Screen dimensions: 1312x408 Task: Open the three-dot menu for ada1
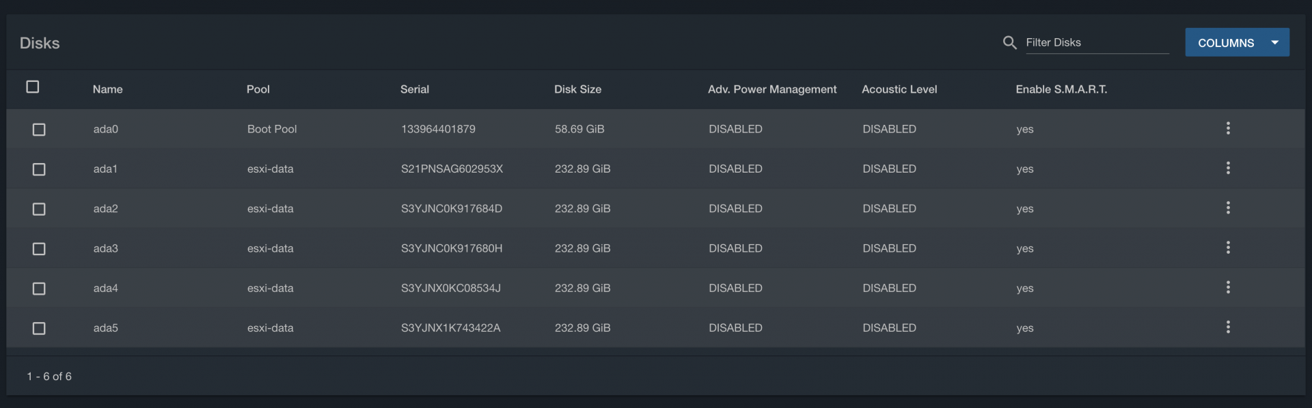tap(1228, 168)
